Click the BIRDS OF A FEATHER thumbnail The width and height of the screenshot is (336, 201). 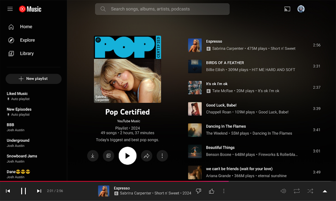click(x=195, y=66)
